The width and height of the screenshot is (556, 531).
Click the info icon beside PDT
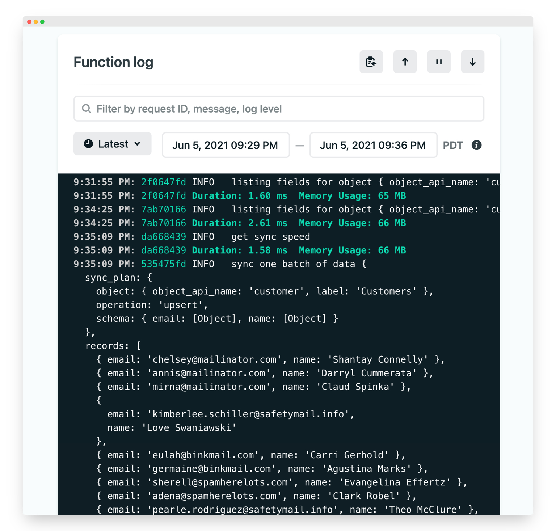click(476, 145)
